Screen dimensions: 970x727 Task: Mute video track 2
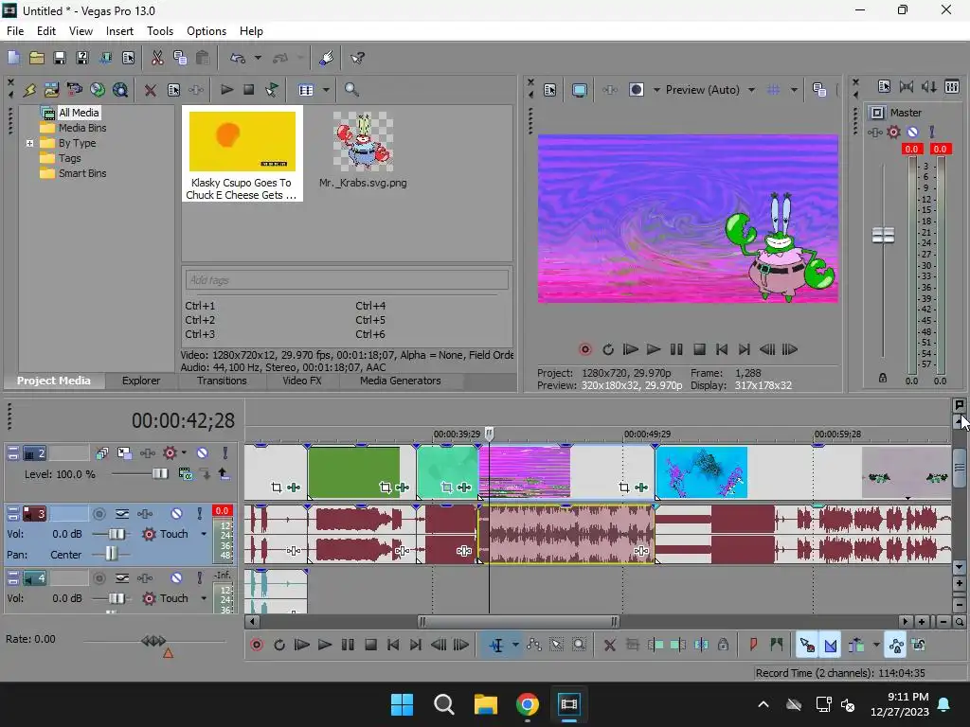(x=202, y=453)
